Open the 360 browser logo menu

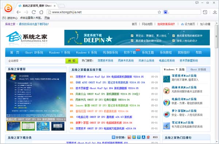pyautogui.click(x=8, y=8)
